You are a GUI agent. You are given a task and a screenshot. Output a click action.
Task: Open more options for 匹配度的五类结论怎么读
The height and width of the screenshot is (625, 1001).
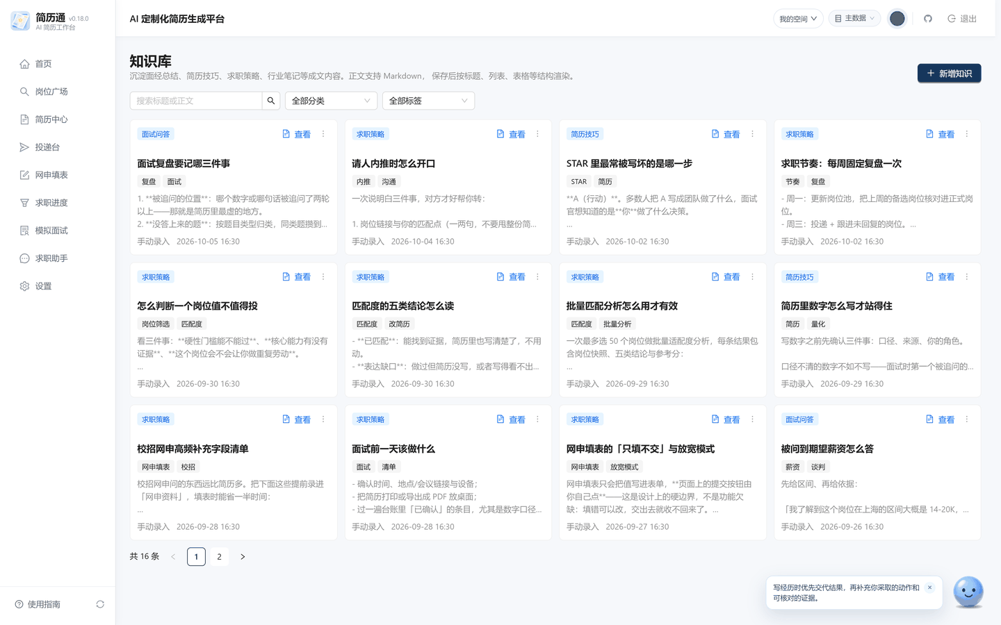pos(537,276)
